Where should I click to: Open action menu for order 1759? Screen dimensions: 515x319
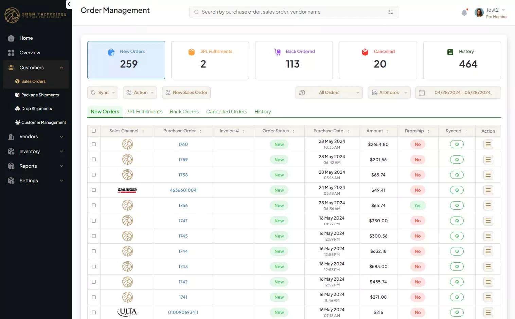[x=488, y=159]
